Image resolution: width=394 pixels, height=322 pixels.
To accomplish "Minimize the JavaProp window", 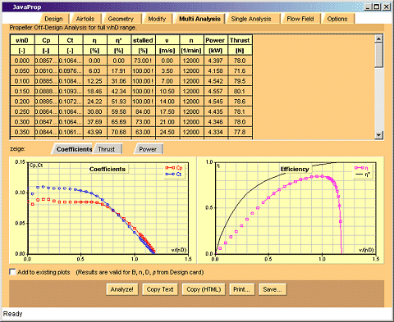I will pyautogui.click(x=368, y=7).
